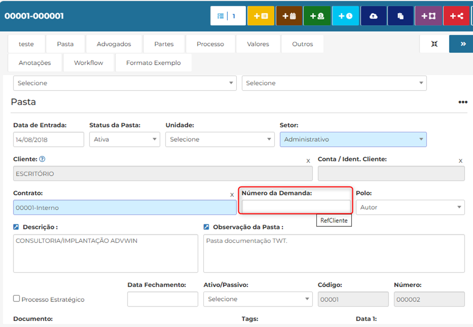The height and width of the screenshot is (327, 473).
Task: Click the purple add-frame icon button
Action: click(x=428, y=16)
